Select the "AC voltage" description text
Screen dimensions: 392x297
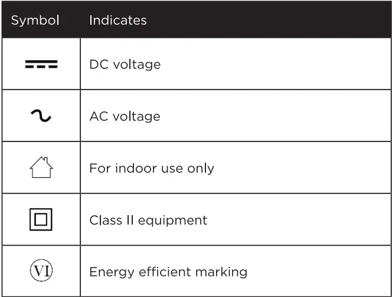tap(125, 116)
